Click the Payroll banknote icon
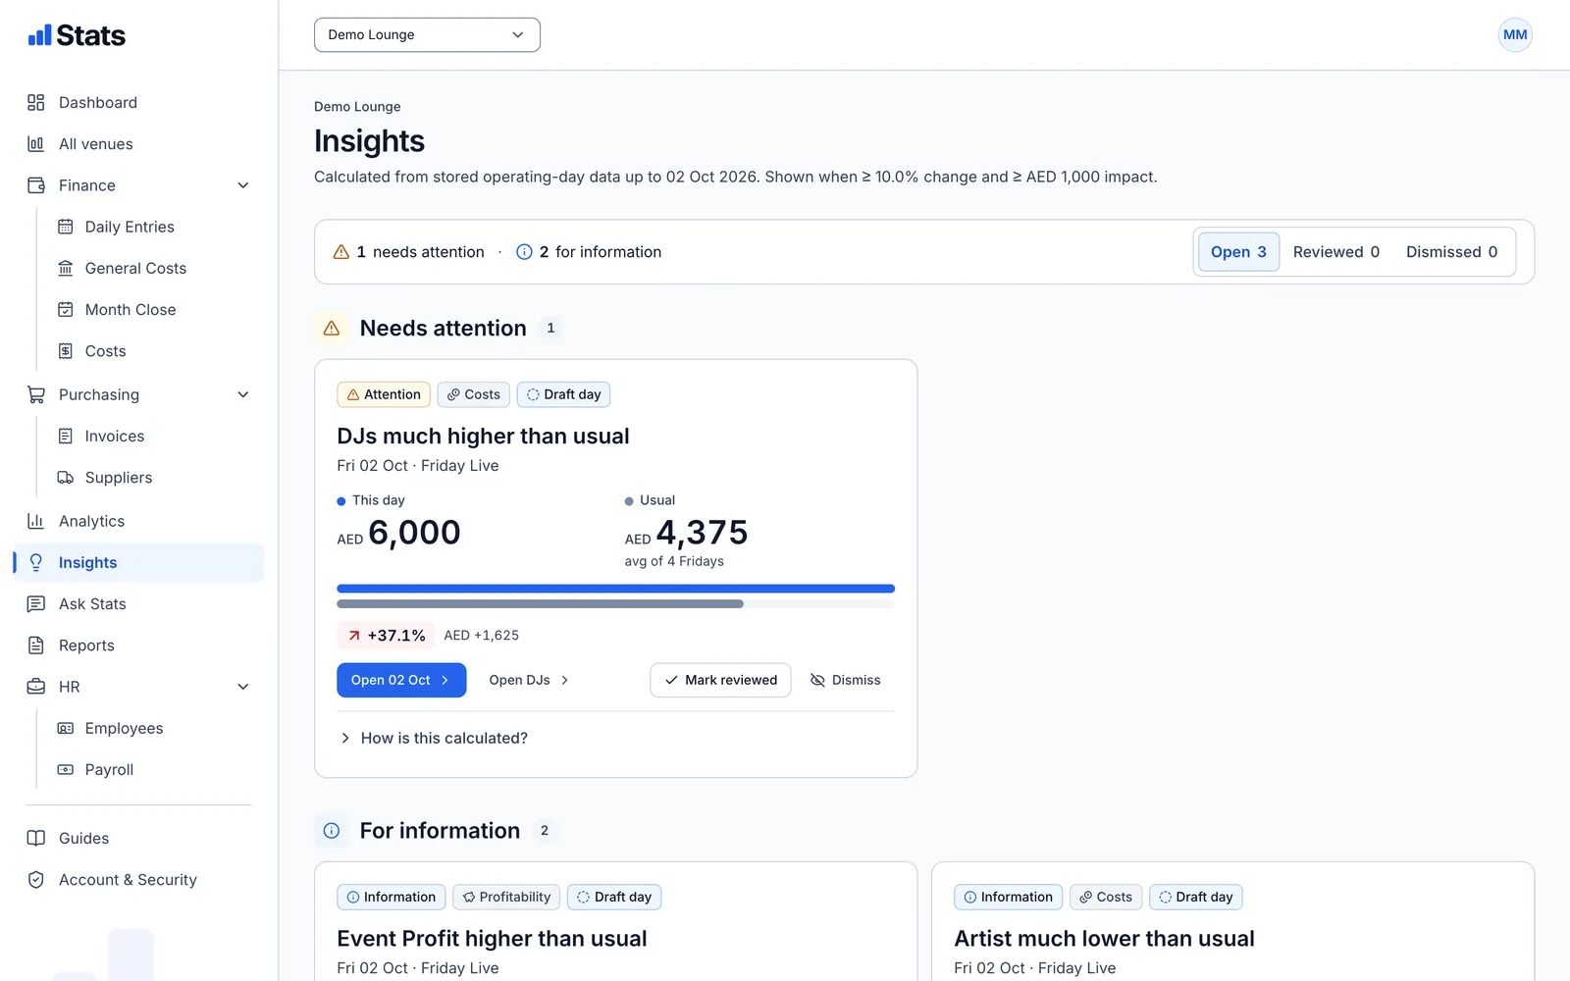Image resolution: width=1570 pixels, height=981 pixels. pos(66,770)
